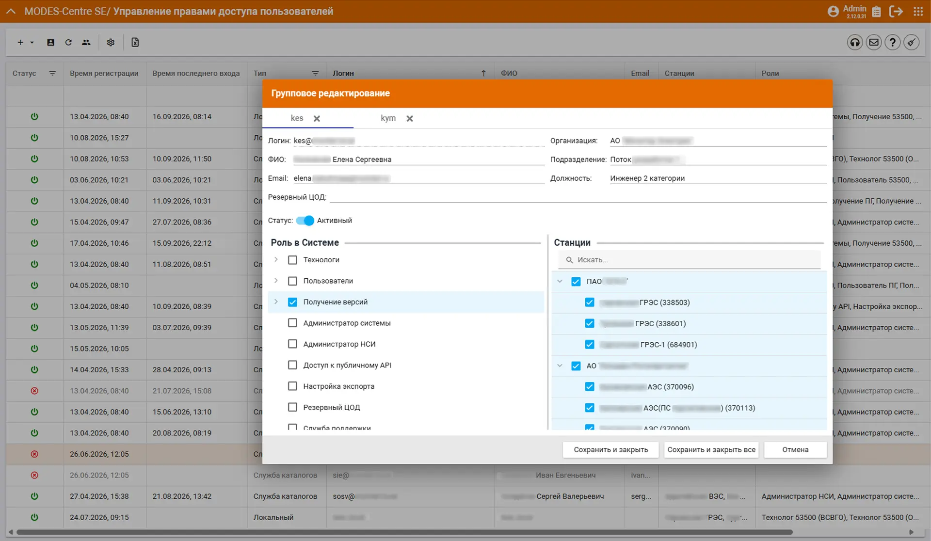This screenshot has width=931, height=541.
Task: Click the Логин input field
Action: [418, 141]
